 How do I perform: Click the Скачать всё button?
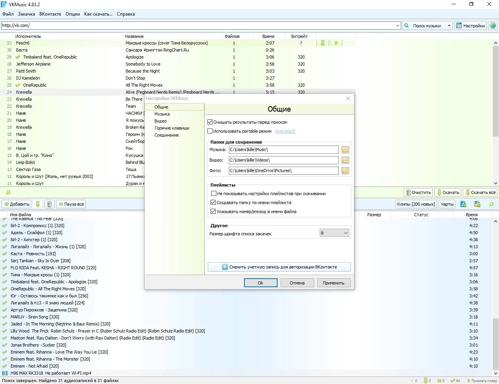(480, 192)
